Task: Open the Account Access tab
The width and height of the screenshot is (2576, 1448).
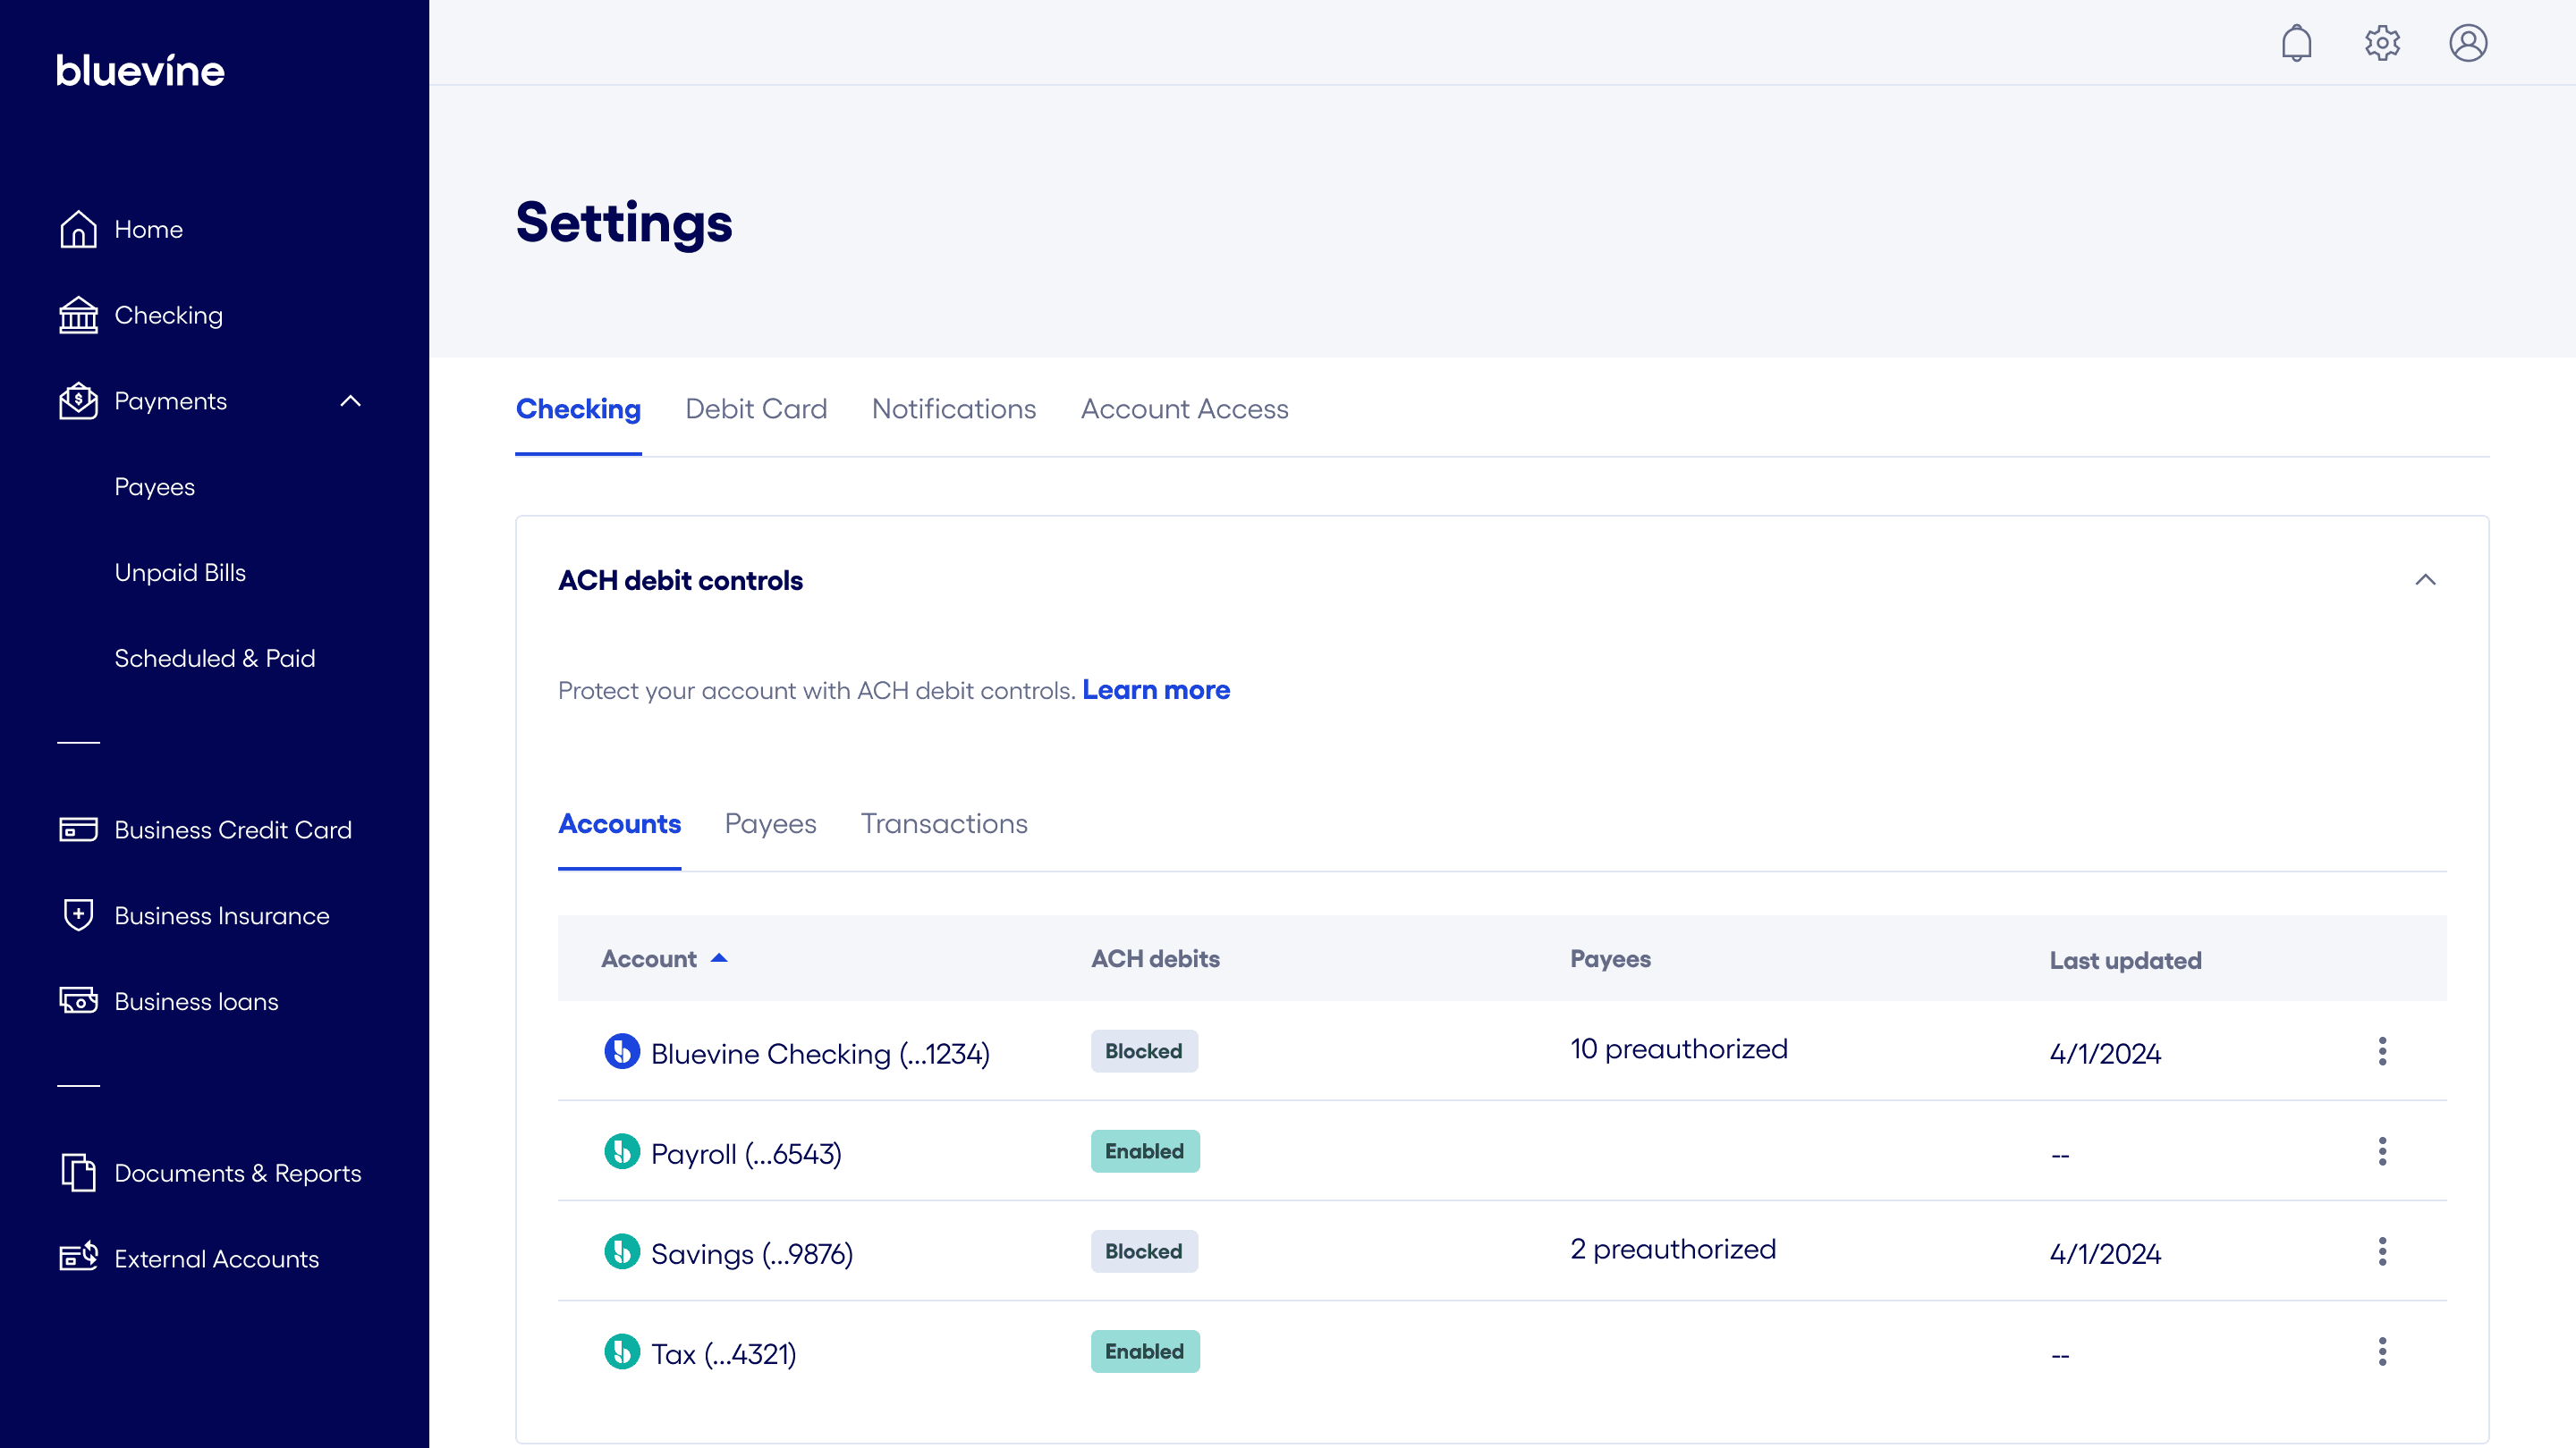Action: (1184, 408)
